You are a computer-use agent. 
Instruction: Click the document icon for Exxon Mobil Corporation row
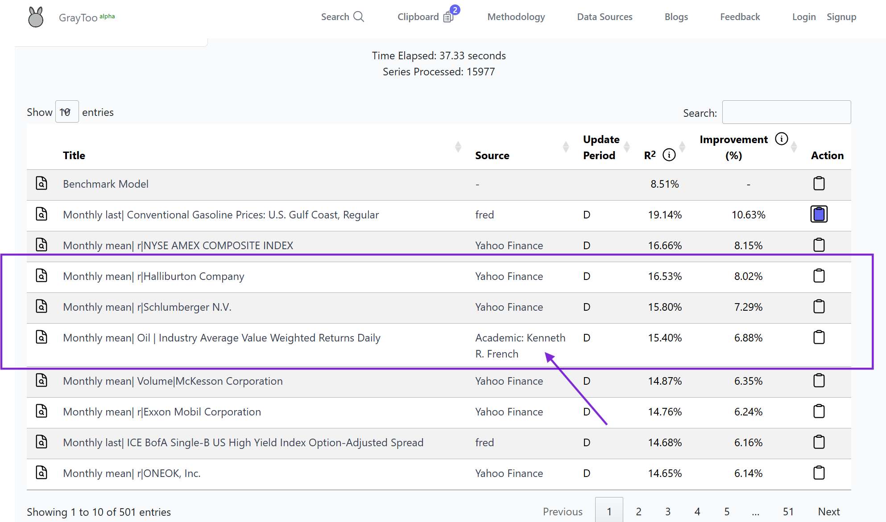click(x=42, y=411)
